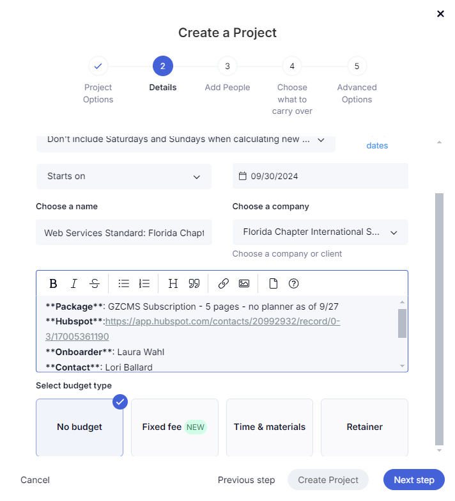This screenshot has height=501, width=455.
Task: Apply bold formatting in description editor
Action: (54, 283)
